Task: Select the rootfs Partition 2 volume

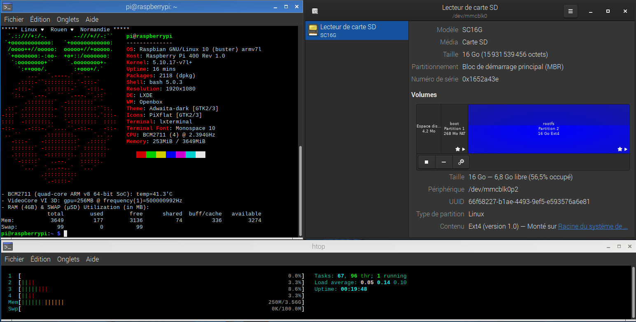Action: pyautogui.click(x=549, y=129)
